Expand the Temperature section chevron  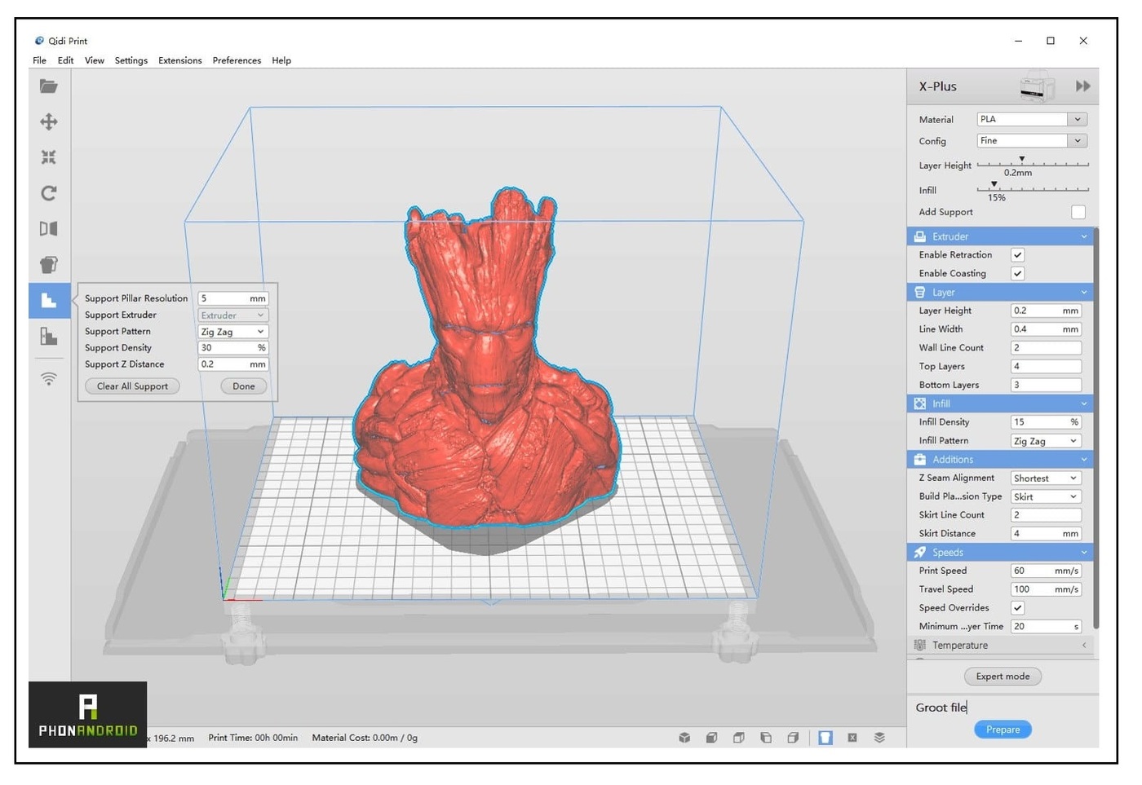click(1084, 645)
